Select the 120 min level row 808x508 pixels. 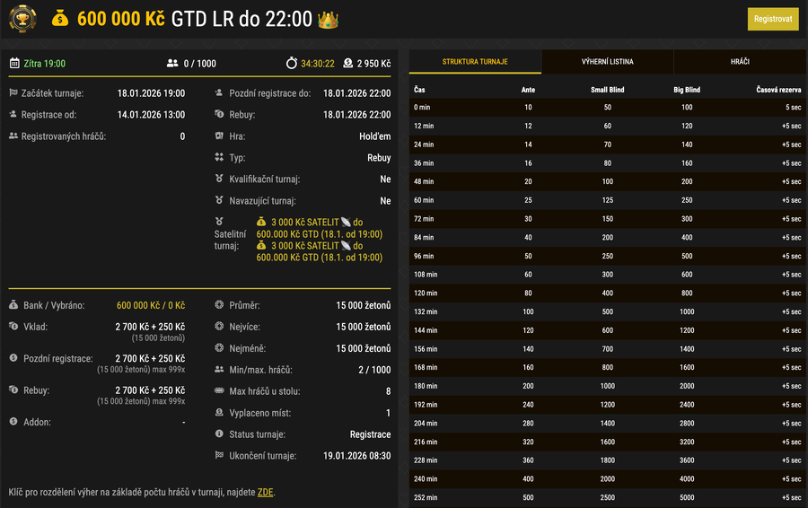point(608,293)
